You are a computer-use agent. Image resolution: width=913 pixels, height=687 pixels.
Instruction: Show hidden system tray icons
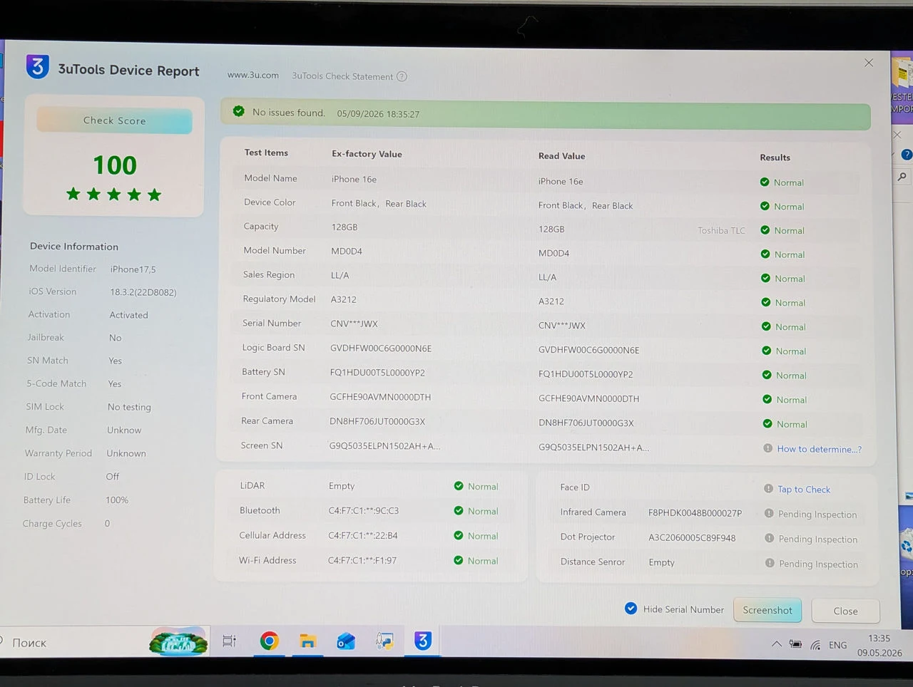[x=776, y=644]
